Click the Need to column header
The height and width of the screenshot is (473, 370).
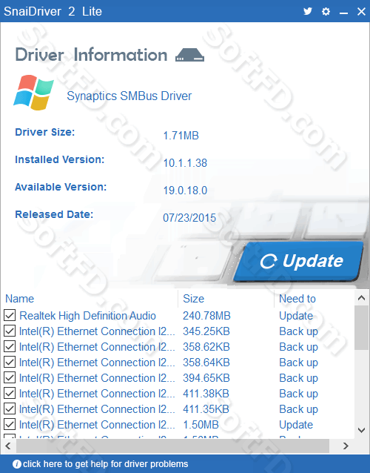297,299
